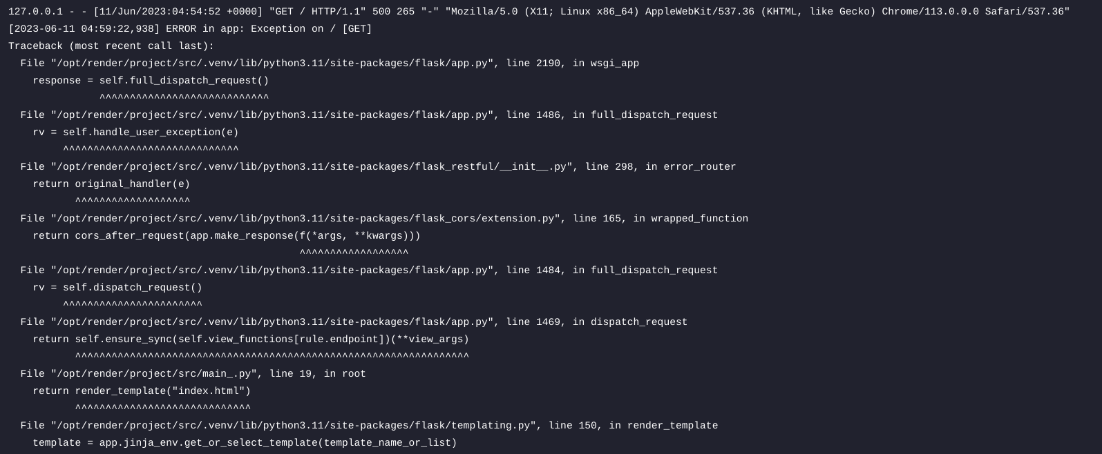Click the Traceback (most recent call last) line
The image size is (1102, 454).
pyautogui.click(x=111, y=46)
